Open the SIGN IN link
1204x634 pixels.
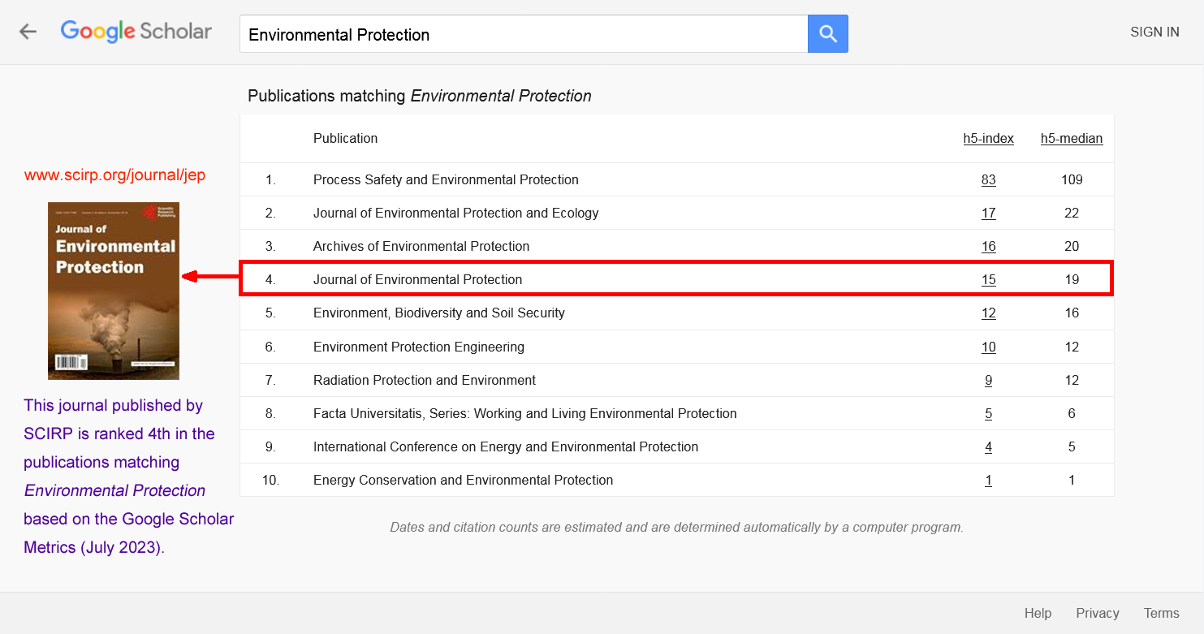tap(1154, 32)
